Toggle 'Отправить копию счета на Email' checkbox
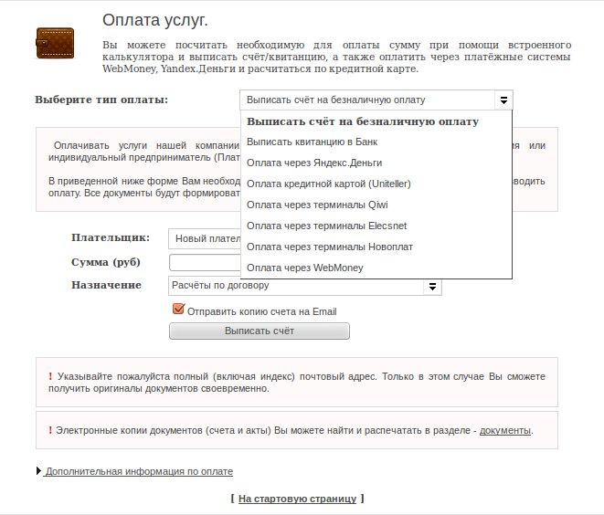The width and height of the screenshot is (604, 515). click(179, 310)
